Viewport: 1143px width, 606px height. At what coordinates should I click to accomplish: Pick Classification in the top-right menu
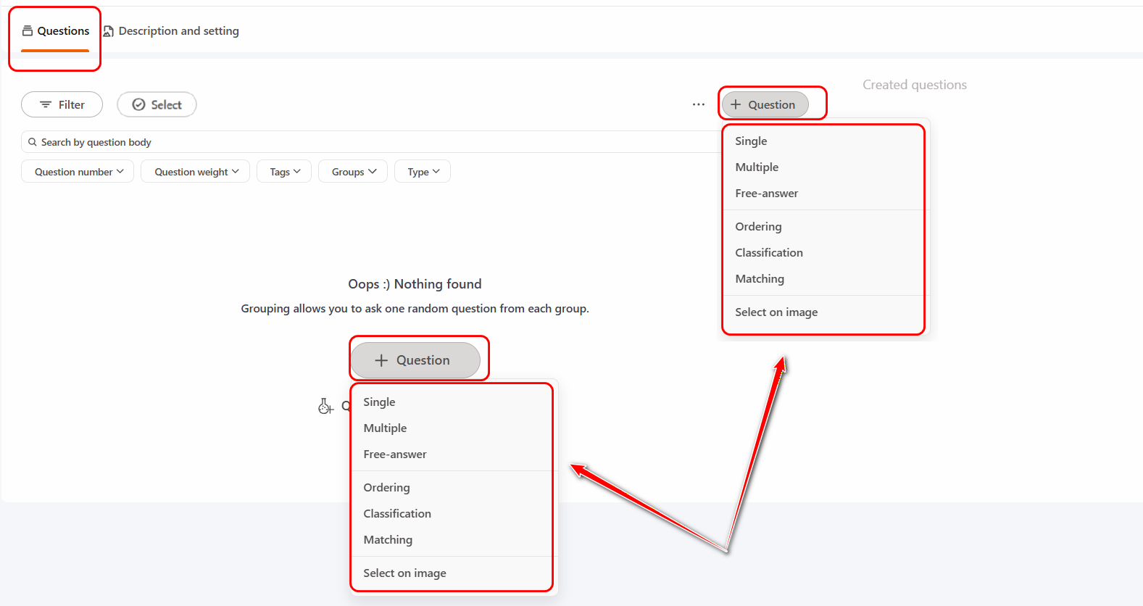pyautogui.click(x=768, y=253)
